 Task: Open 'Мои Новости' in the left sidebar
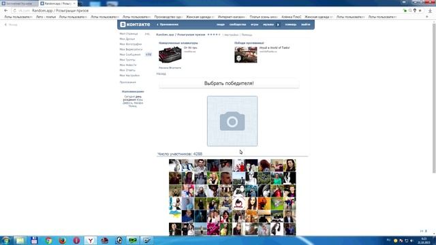128,65
